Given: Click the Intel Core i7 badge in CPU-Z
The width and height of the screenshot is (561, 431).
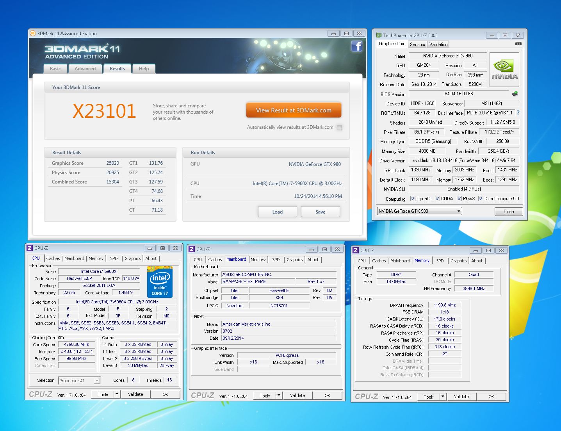Looking at the screenshot, I should click(160, 282).
